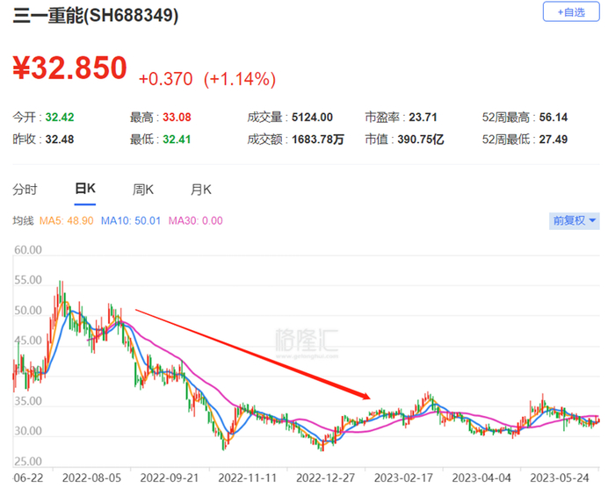
Task: Click the 45.00 price axis label
Action: tap(28, 341)
